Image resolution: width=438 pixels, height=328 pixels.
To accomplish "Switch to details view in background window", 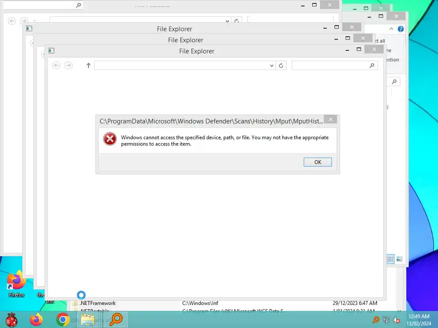I will click(x=390, y=259).
